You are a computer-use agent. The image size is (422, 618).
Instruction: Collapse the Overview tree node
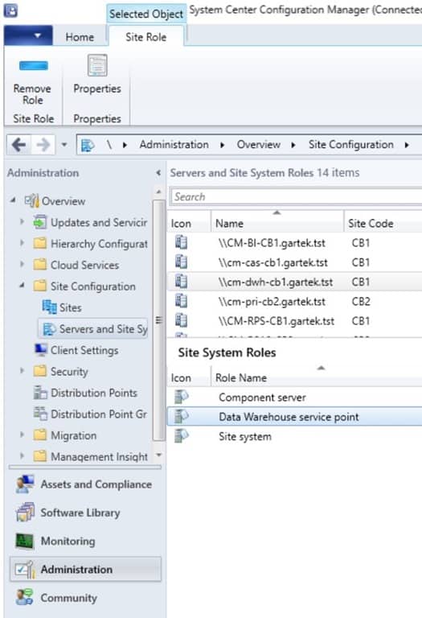[x=13, y=200]
